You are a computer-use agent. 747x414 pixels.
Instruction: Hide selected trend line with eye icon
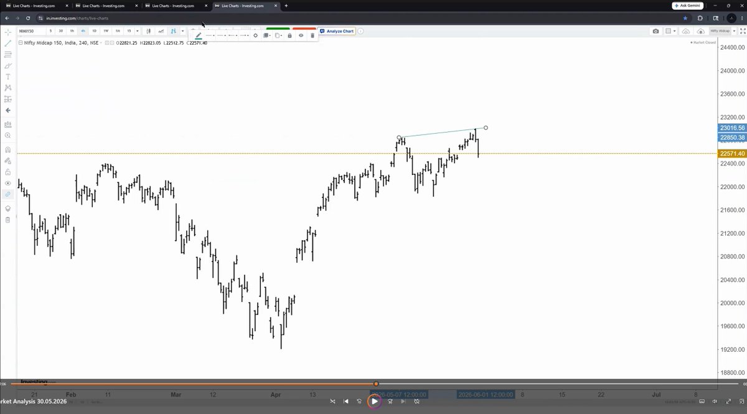[301, 35]
